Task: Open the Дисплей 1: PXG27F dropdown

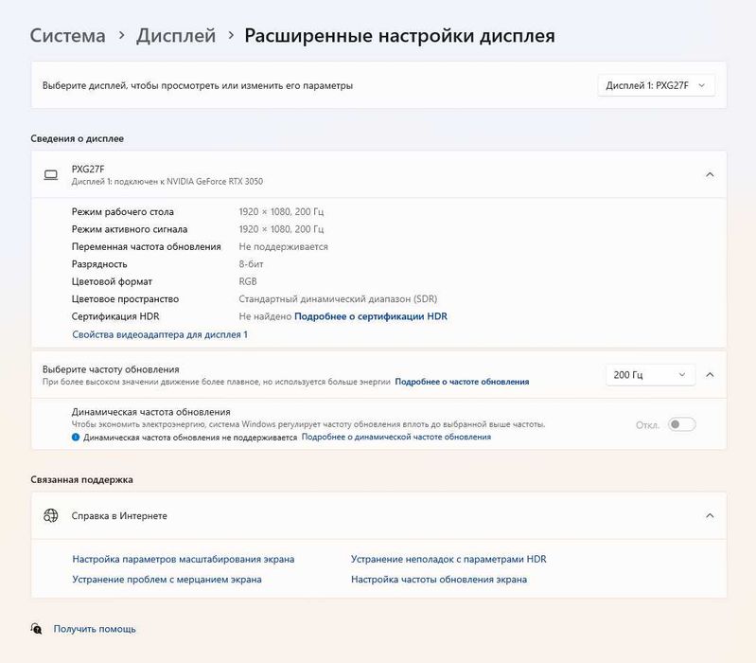Action: (656, 85)
